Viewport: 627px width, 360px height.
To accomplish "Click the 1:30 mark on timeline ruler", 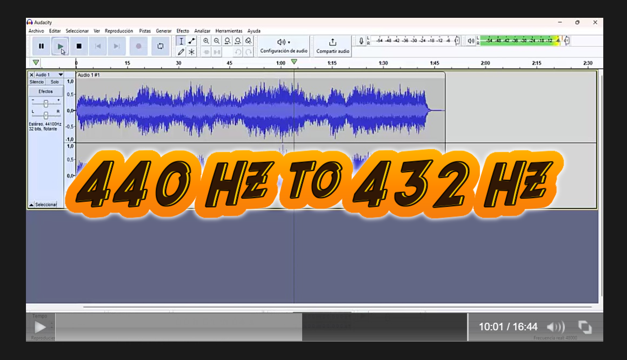I will pos(383,63).
